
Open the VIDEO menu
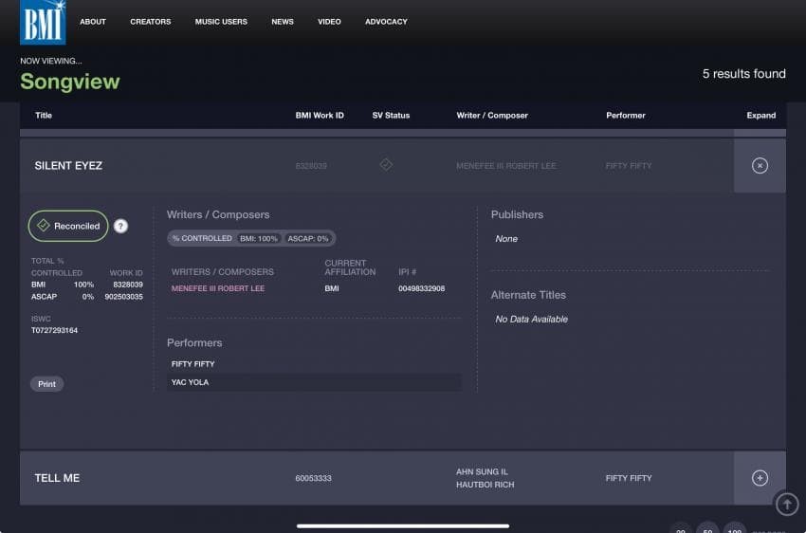329,22
